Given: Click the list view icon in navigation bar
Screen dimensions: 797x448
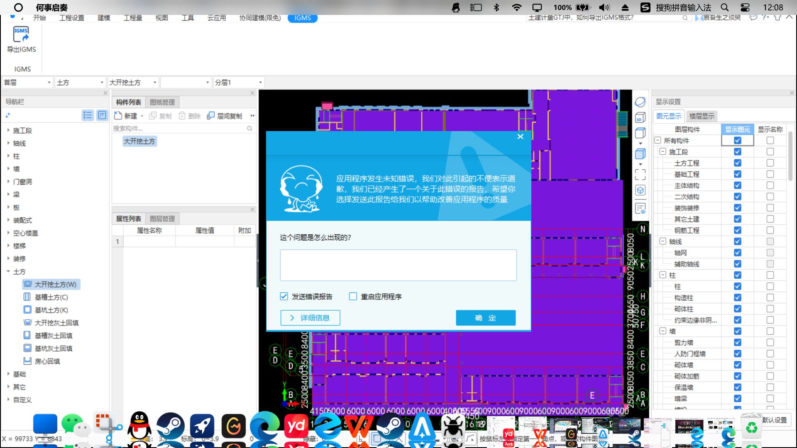Looking at the screenshot, I should (88, 115).
